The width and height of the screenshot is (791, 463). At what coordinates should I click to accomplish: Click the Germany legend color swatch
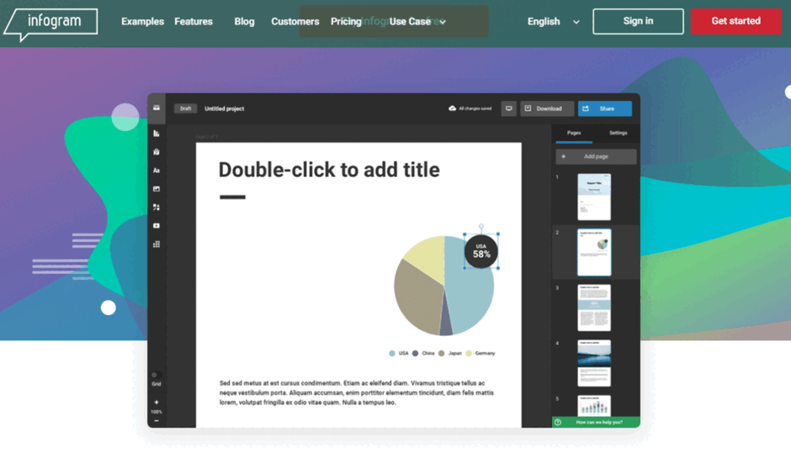tap(469, 353)
